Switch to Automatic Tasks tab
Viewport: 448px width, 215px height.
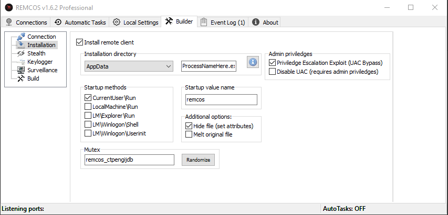point(80,22)
